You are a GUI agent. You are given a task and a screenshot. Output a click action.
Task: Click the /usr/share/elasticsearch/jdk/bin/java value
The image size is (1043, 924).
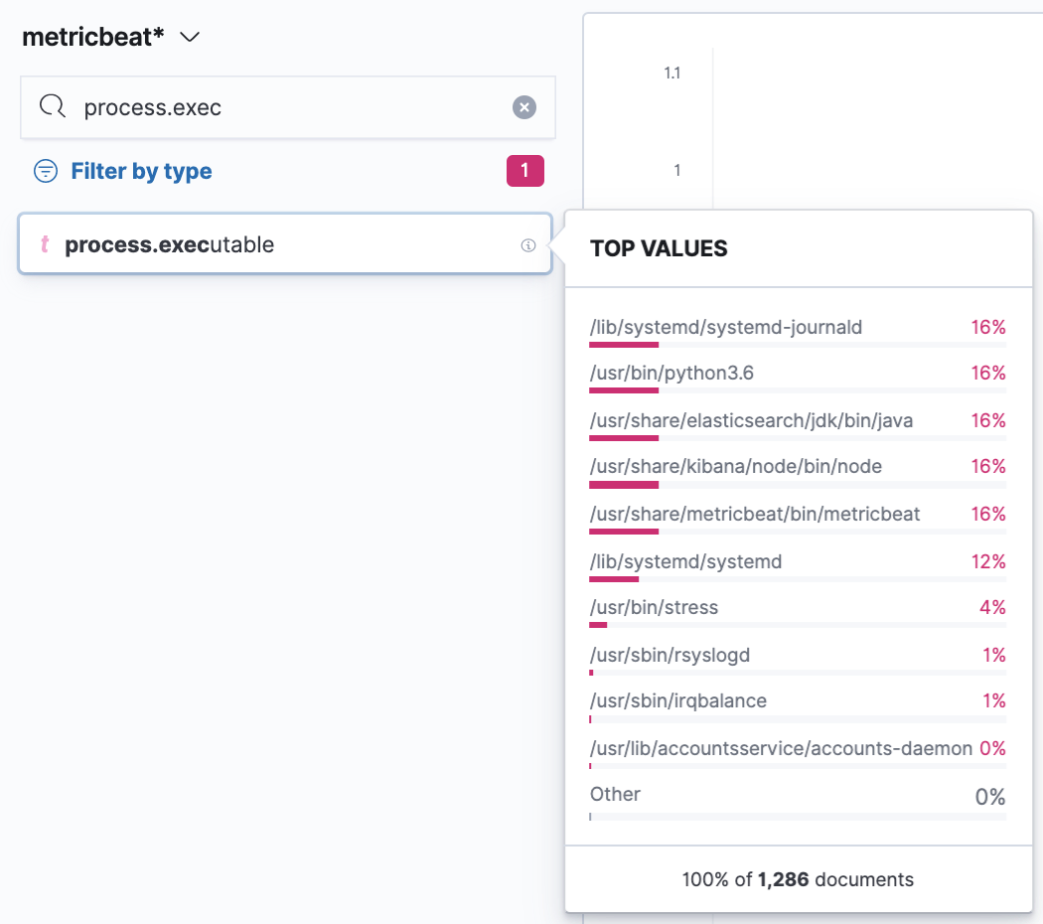tap(751, 420)
